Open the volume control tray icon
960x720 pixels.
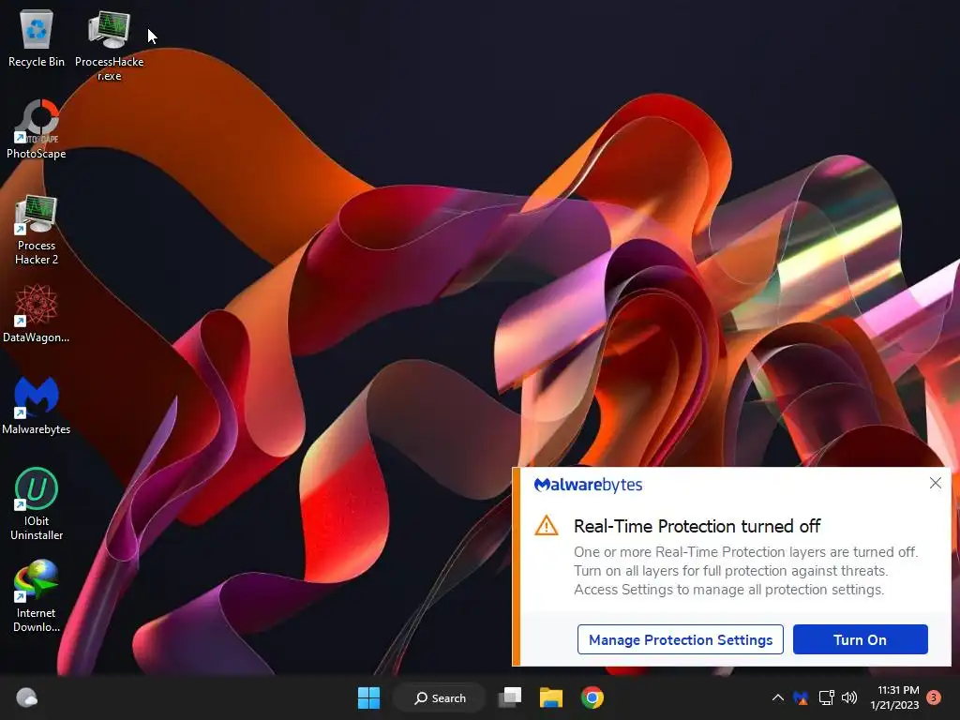pos(849,697)
